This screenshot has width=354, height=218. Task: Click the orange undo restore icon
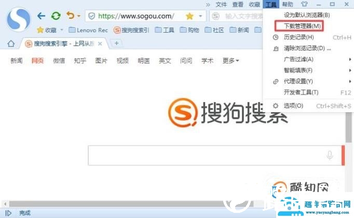(71, 16)
